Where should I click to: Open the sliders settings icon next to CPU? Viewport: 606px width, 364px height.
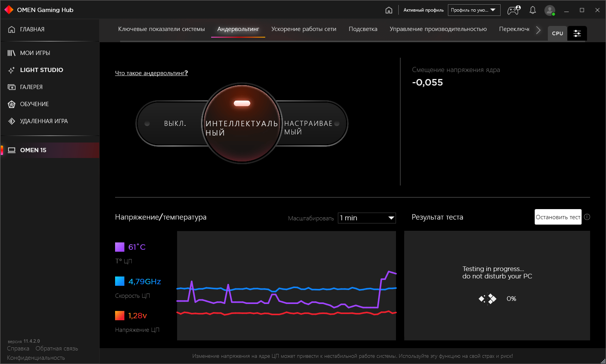tap(577, 33)
